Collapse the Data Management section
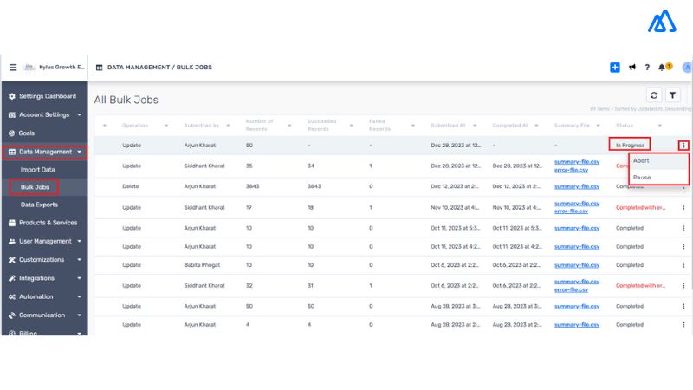 coord(79,152)
